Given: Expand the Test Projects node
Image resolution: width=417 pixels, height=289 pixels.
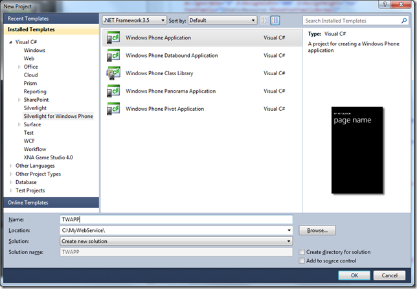Looking at the screenshot, I should coord(11,191).
